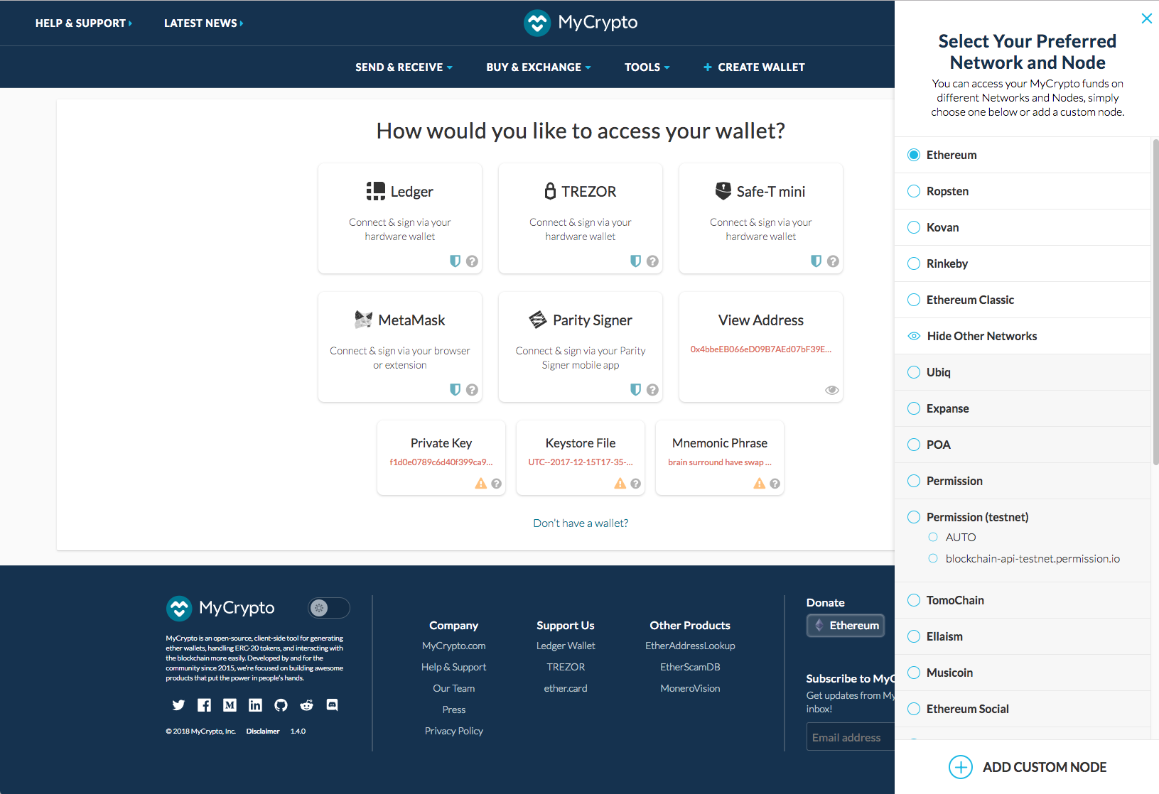The height and width of the screenshot is (794, 1159).
Task: Open the help icon on Mnemonic Phrase card
Action: [775, 484]
